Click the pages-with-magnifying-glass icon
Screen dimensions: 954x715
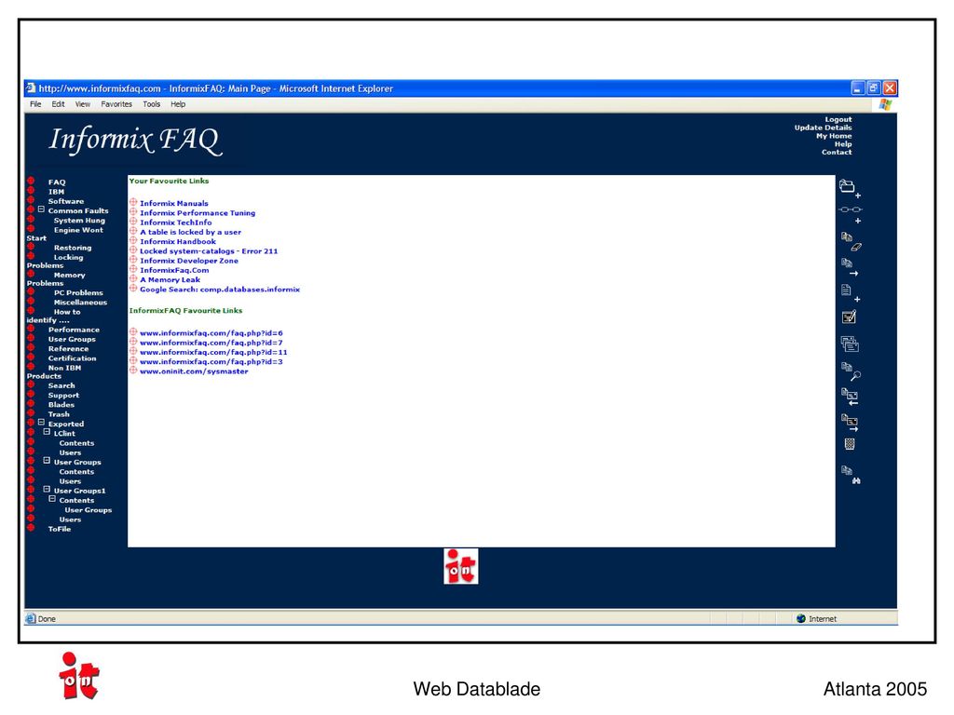[851, 371]
